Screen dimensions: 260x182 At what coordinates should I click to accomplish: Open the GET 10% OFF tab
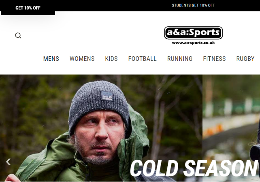point(28,8)
